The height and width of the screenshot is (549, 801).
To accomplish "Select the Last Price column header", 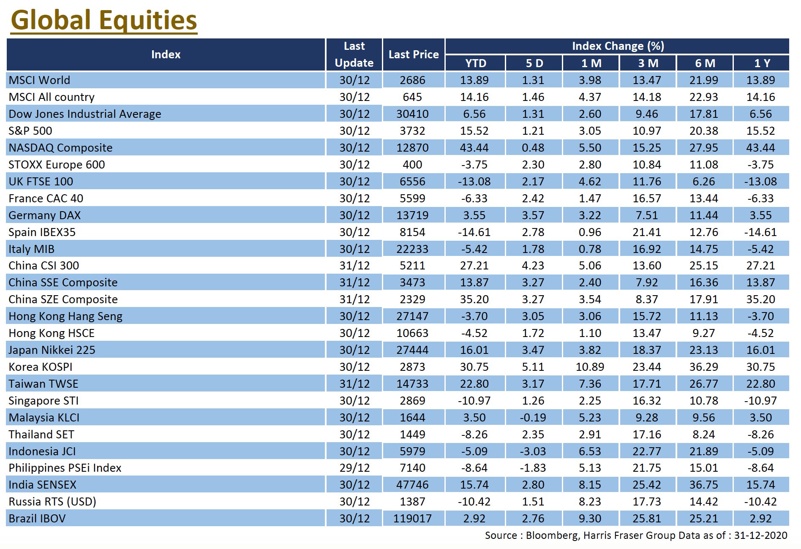I will point(414,54).
